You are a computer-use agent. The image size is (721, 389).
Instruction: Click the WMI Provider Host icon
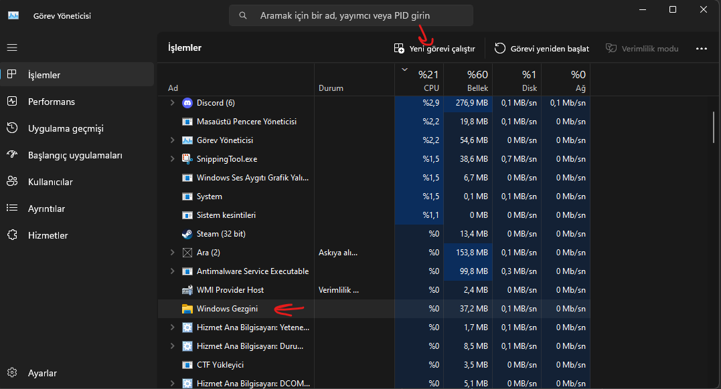pos(187,290)
